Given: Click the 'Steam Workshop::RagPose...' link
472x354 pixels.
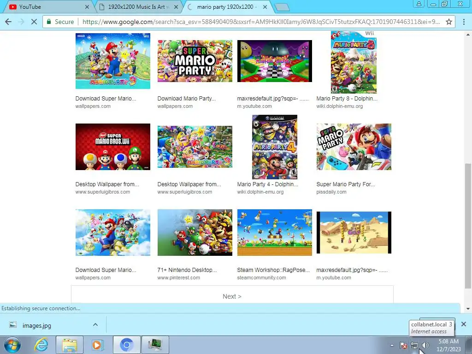Looking at the screenshot, I should point(273,270).
